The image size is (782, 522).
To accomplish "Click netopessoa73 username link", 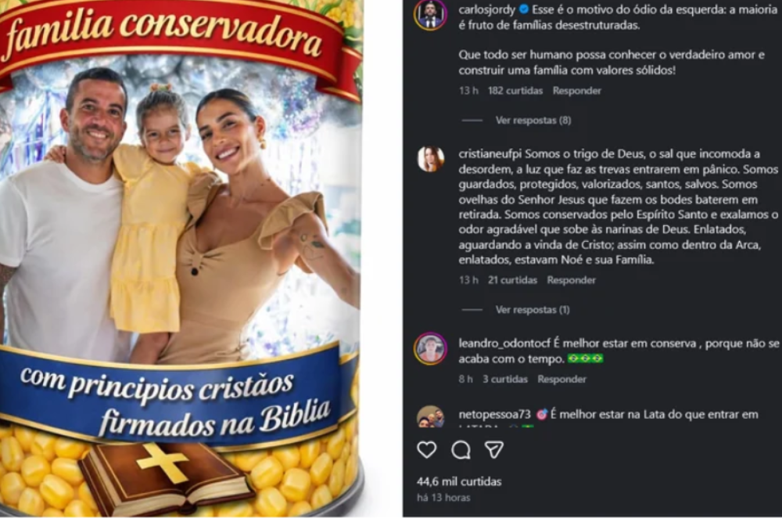I will (494, 414).
